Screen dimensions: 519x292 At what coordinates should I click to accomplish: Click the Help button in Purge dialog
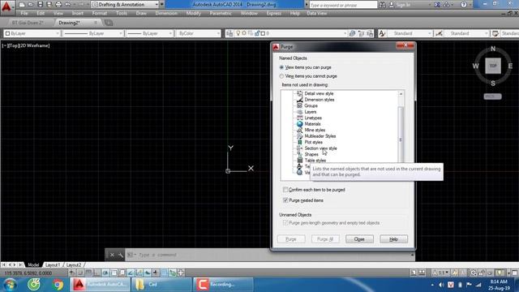393,239
